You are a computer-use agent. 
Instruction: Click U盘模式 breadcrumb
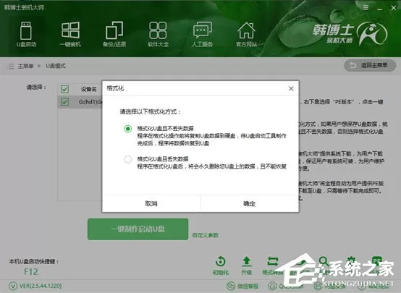56,66
